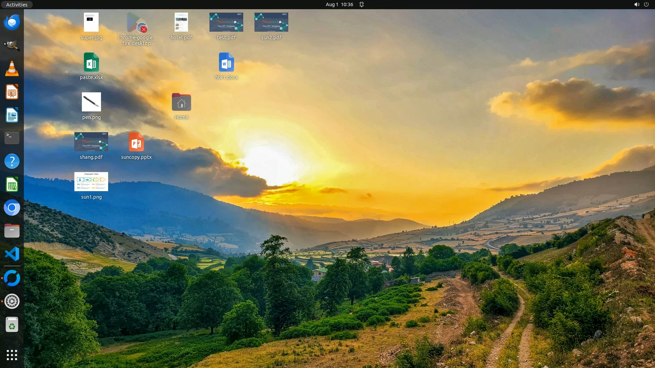Open LibreOffice Writer in the dock
The width and height of the screenshot is (655, 368).
pos(12,115)
